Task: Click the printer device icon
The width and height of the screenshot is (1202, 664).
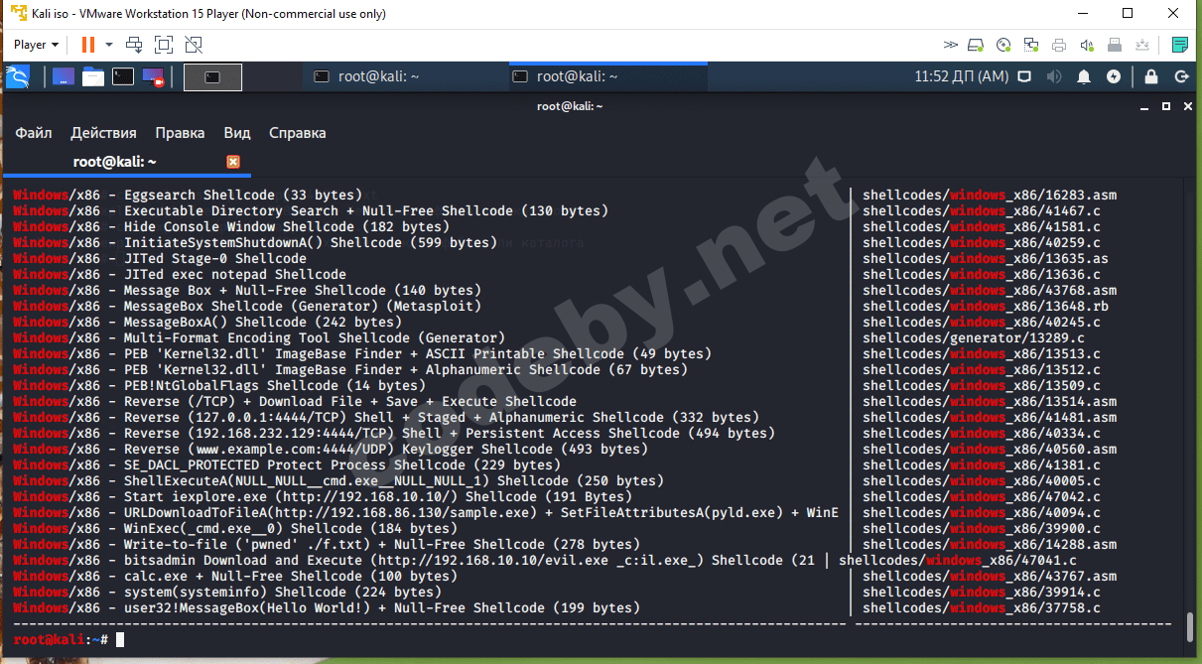Action: click(x=1059, y=45)
